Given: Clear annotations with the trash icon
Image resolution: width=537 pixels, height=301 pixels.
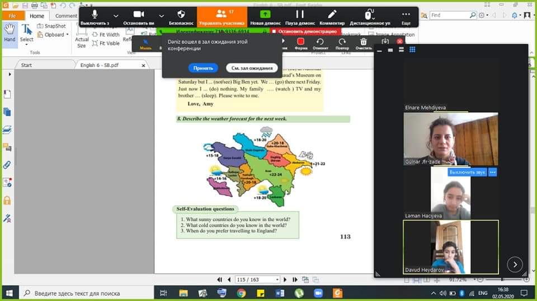Looking at the screenshot, I should (364, 44).
